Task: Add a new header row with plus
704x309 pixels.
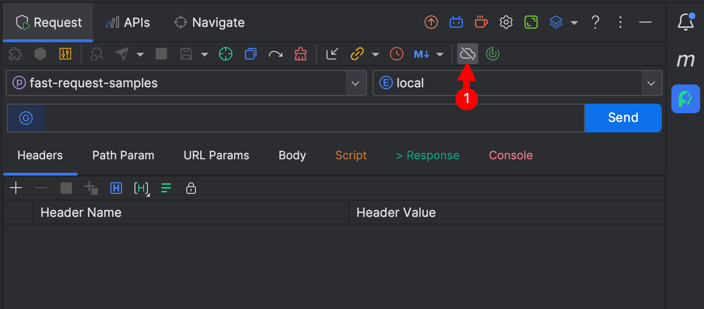Action: [16, 188]
